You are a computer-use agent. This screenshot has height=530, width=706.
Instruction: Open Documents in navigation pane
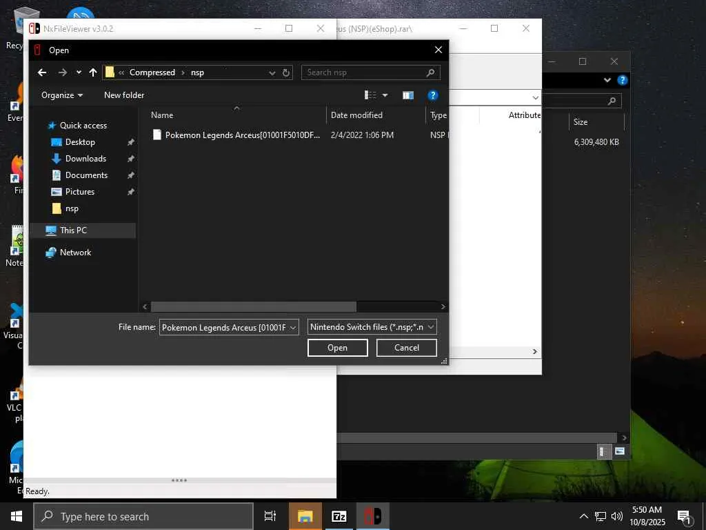(86, 175)
